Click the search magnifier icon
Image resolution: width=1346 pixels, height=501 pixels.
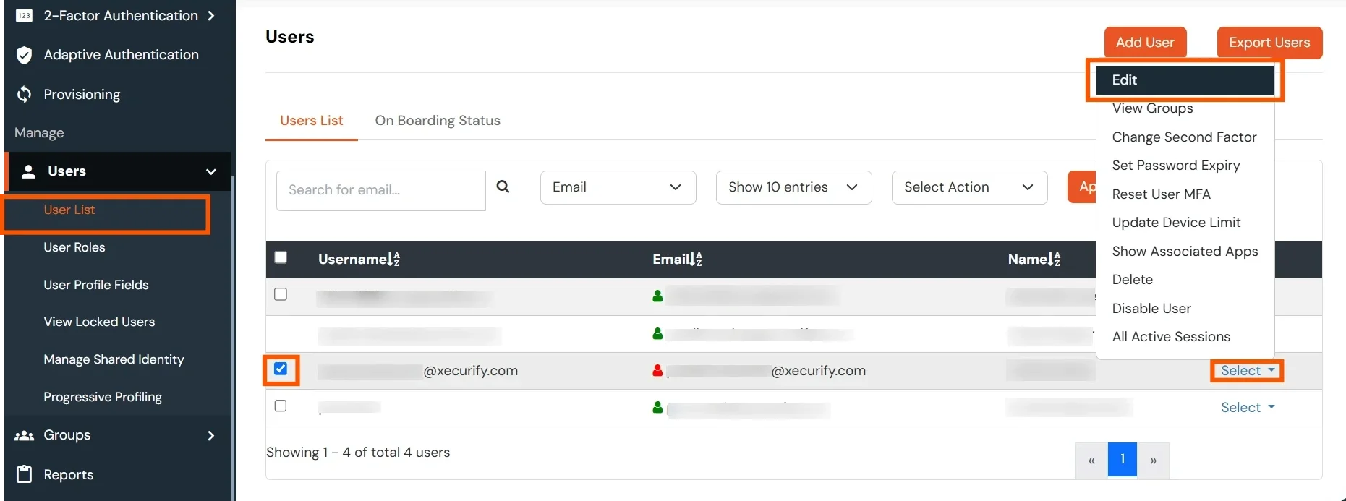[x=503, y=187]
